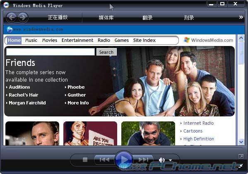Open the Phoebe link
The width and height of the screenshot is (248, 174).
click(76, 87)
